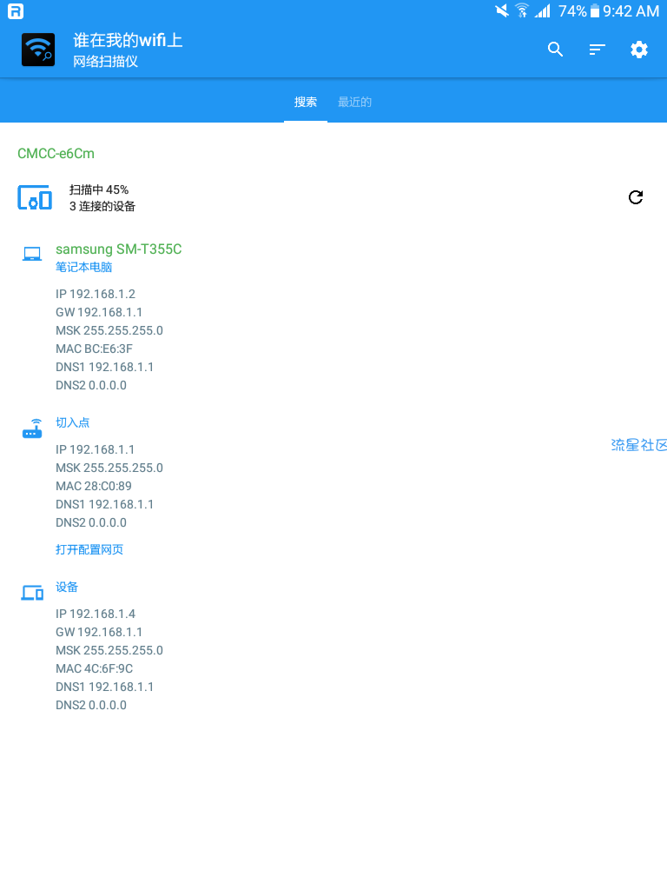Select IP 192.168.1.4 text

[96, 614]
